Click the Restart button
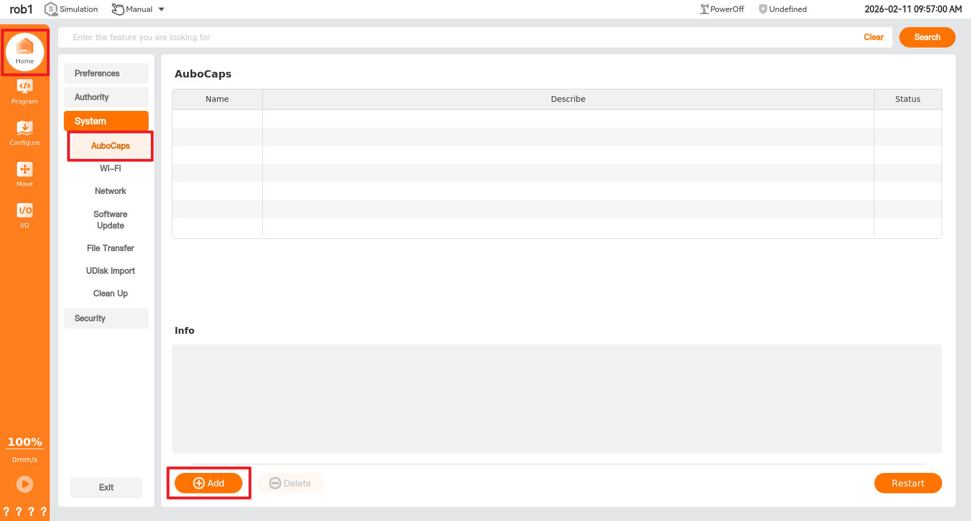This screenshot has width=971, height=521. click(x=908, y=483)
